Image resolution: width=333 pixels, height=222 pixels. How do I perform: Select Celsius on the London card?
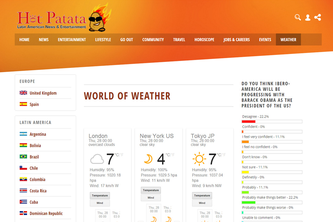[117, 155]
